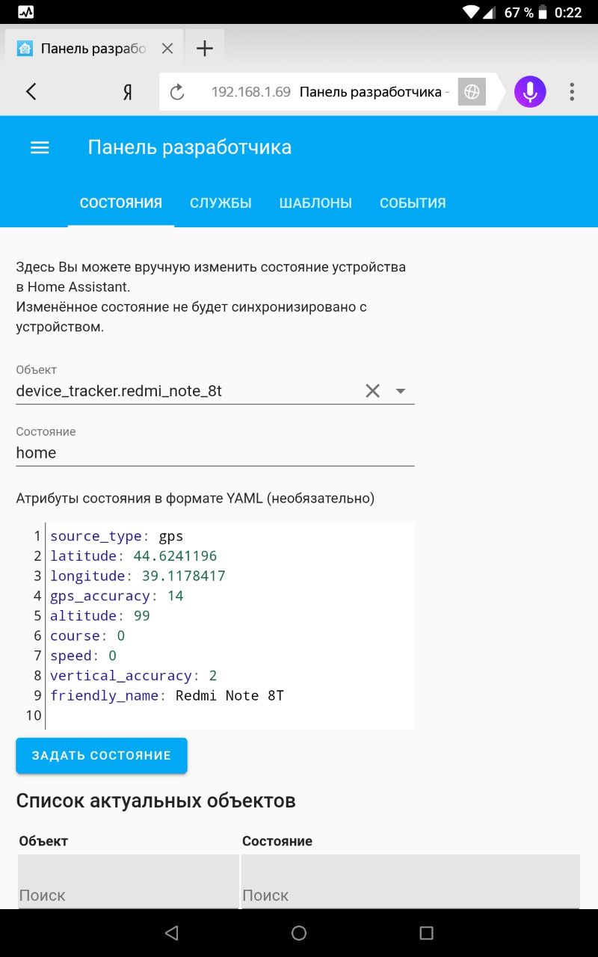The height and width of the screenshot is (957, 598).
Task: Open browser three-dot overflow menu
Action: [572, 92]
